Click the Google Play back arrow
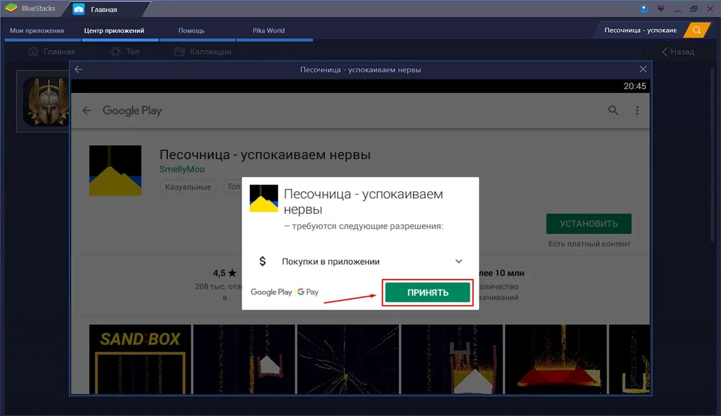 87,110
